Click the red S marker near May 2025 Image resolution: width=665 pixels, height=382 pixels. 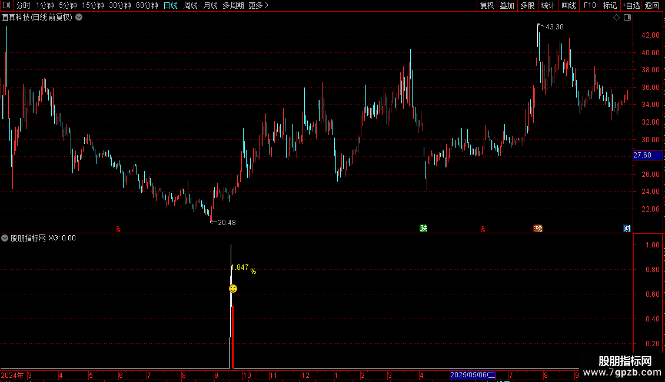point(483,229)
